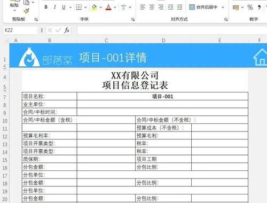267x203 pixels.
Task: Apply accounting number format
Action: pos(236,7)
